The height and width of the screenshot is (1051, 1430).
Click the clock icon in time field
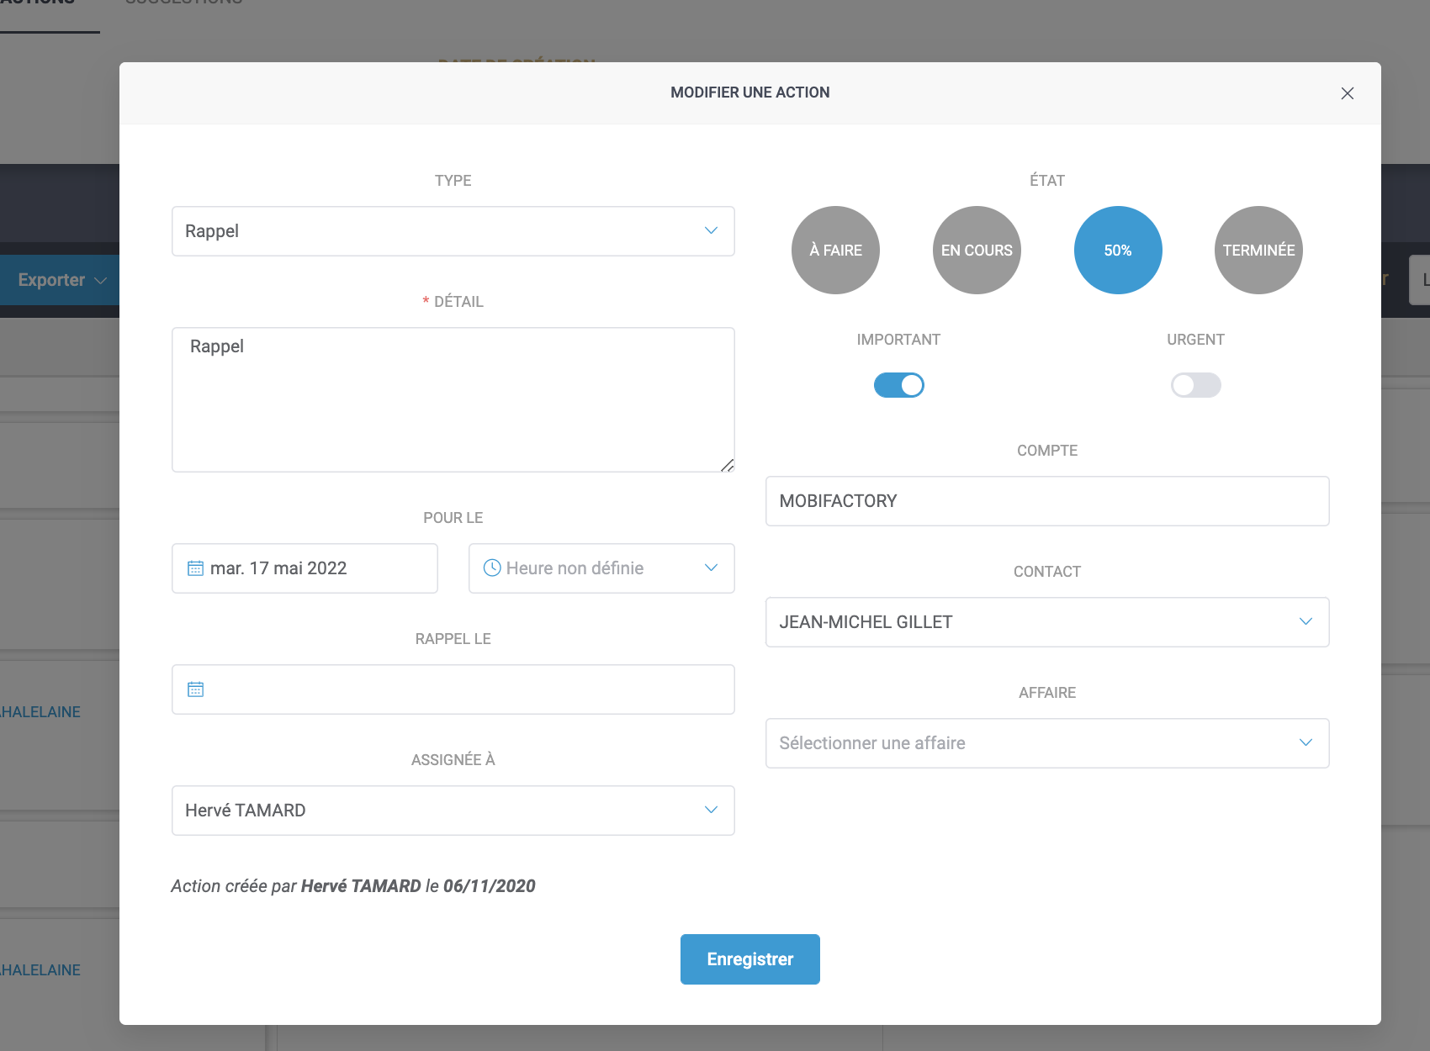click(x=492, y=568)
